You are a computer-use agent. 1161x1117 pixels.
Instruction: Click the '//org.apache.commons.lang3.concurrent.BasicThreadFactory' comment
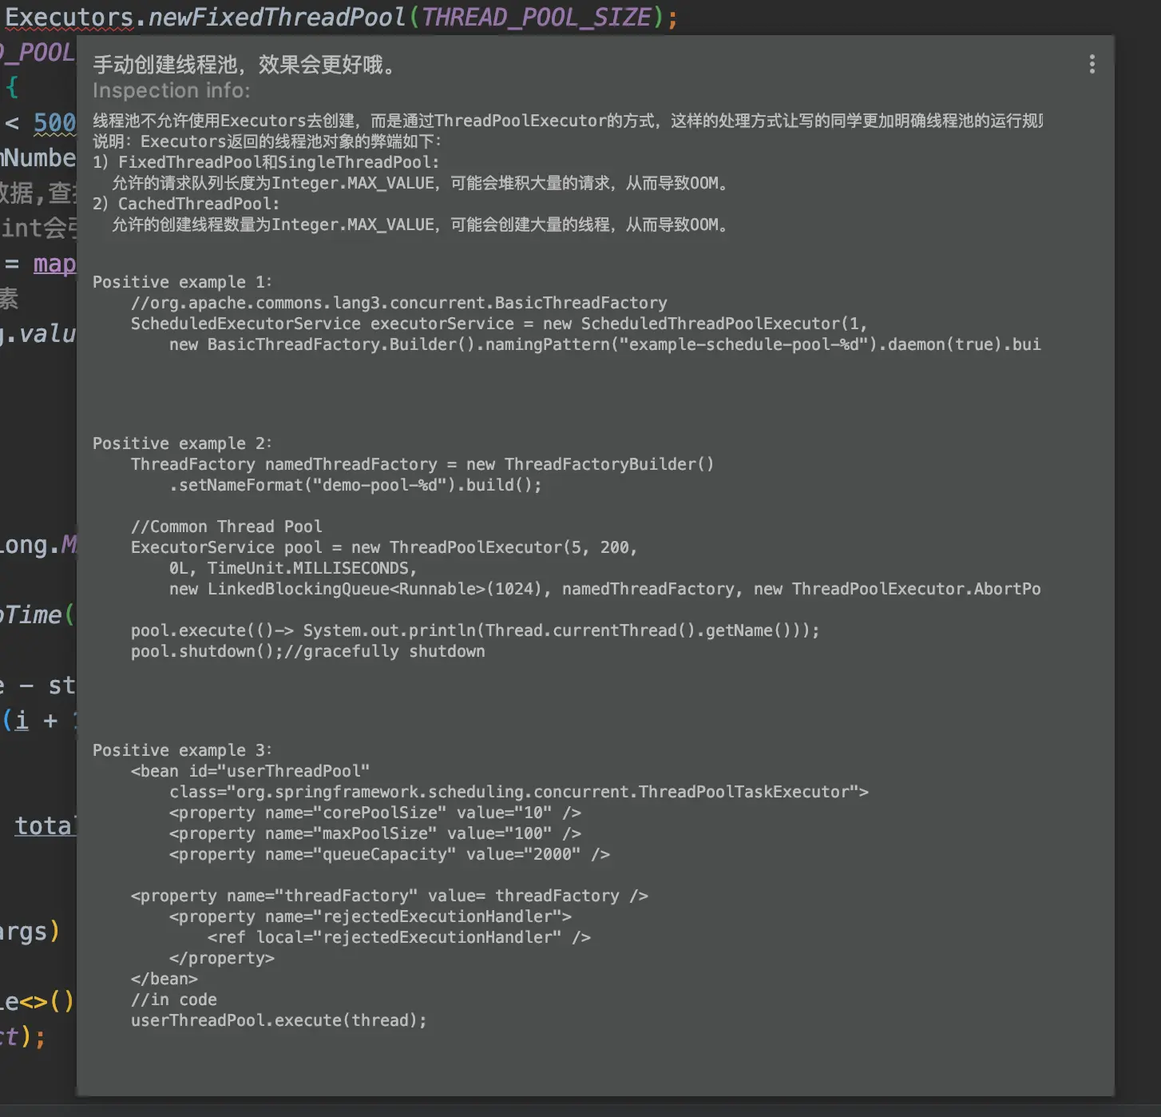[x=399, y=303]
